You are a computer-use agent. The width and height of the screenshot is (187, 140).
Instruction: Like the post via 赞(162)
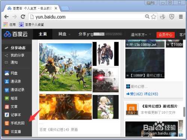point(135,94)
